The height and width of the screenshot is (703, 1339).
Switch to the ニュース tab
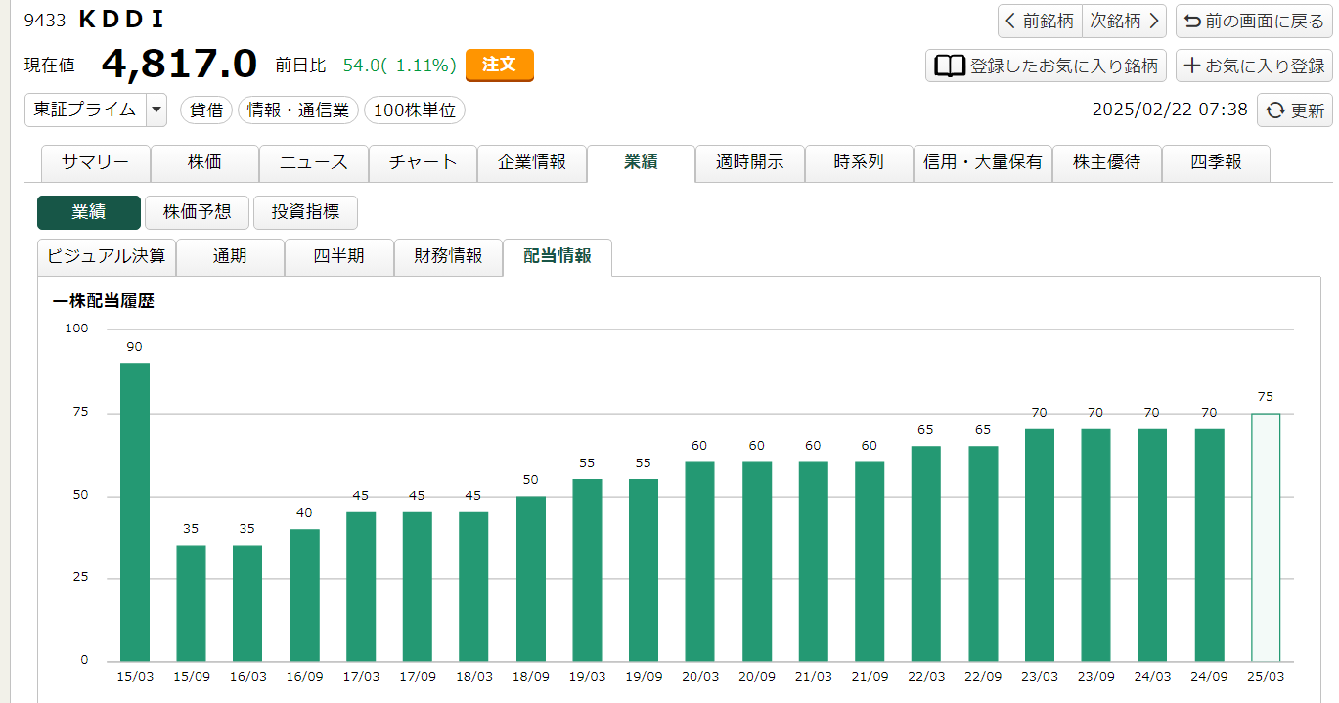314,163
